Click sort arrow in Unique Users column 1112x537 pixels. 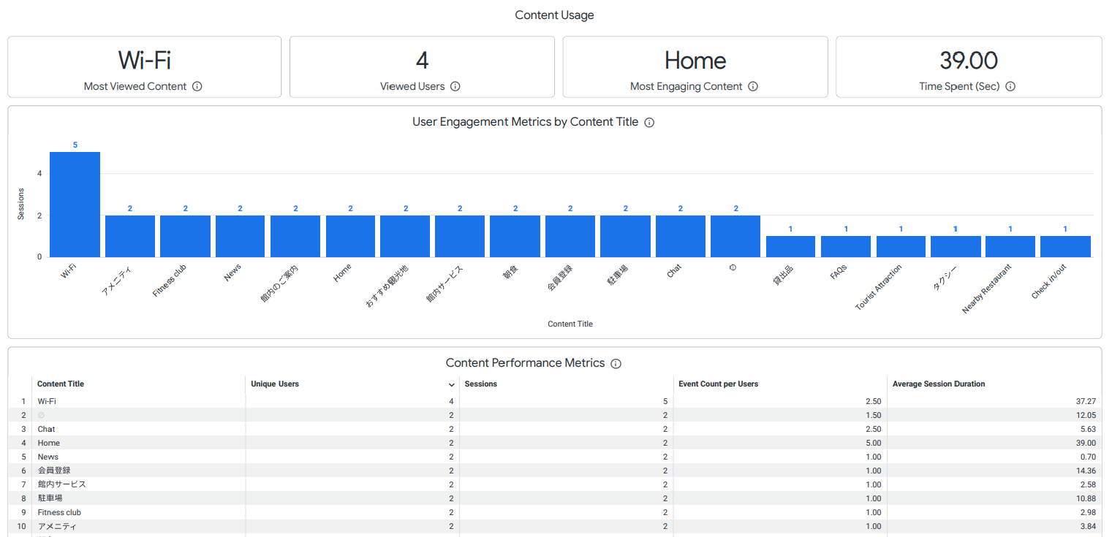(x=451, y=384)
